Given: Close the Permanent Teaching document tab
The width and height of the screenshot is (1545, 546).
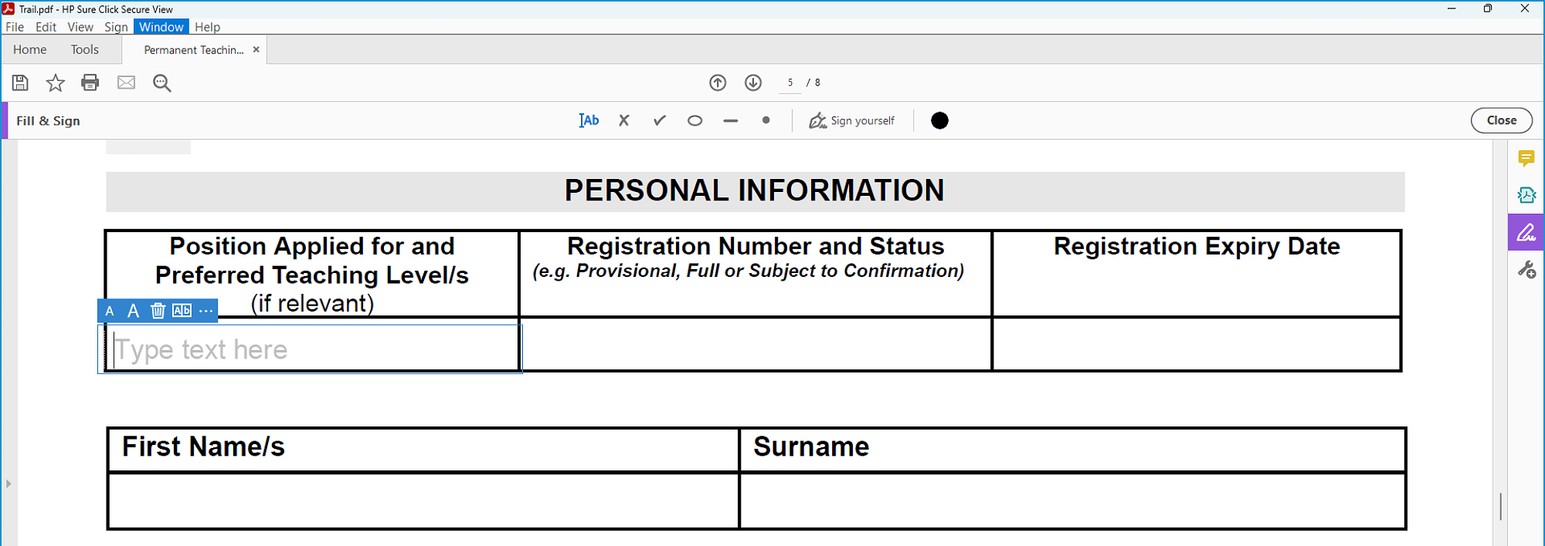Looking at the screenshot, I should (256, 49).
